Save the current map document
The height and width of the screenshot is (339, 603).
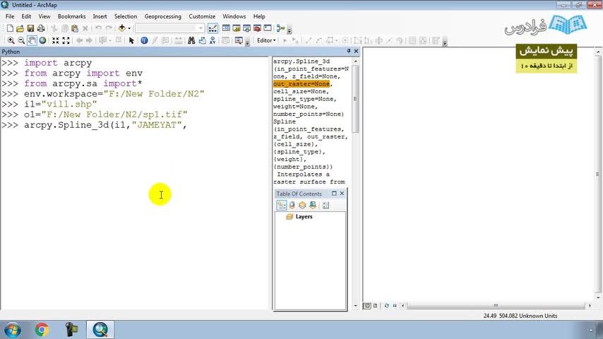30,28
